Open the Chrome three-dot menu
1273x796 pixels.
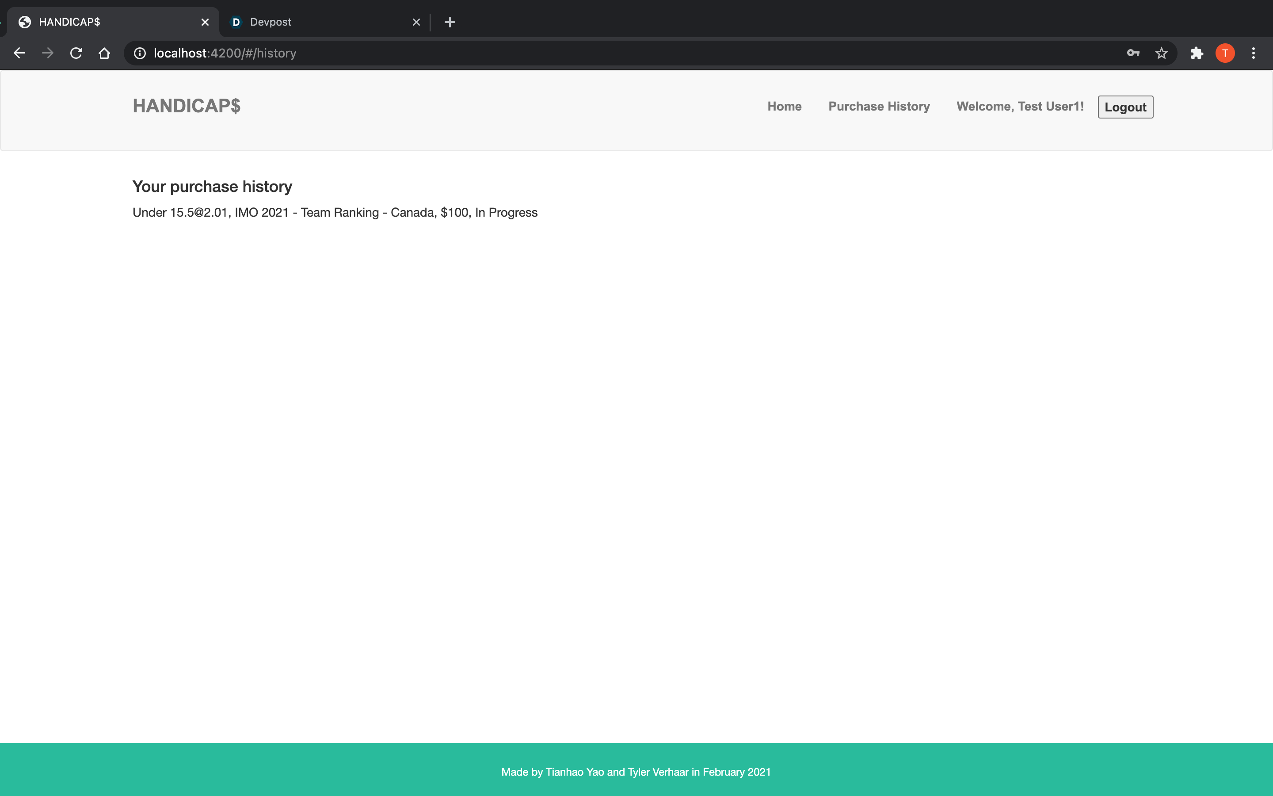click(1253, 53)
